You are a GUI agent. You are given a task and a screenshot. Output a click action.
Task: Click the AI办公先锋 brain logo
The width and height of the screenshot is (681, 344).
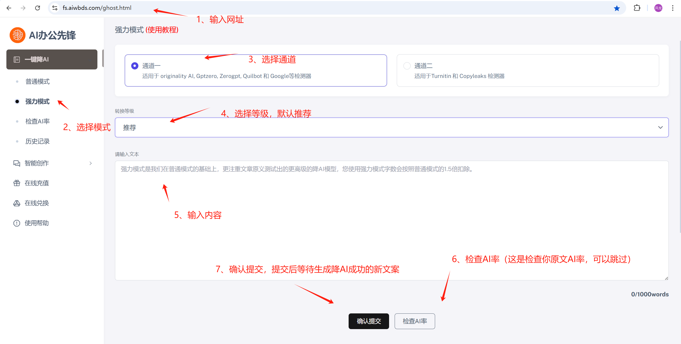(x=18, y=35)
